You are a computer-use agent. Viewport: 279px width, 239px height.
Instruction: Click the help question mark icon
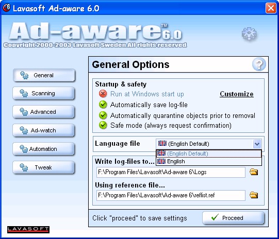tap(259, 64)
